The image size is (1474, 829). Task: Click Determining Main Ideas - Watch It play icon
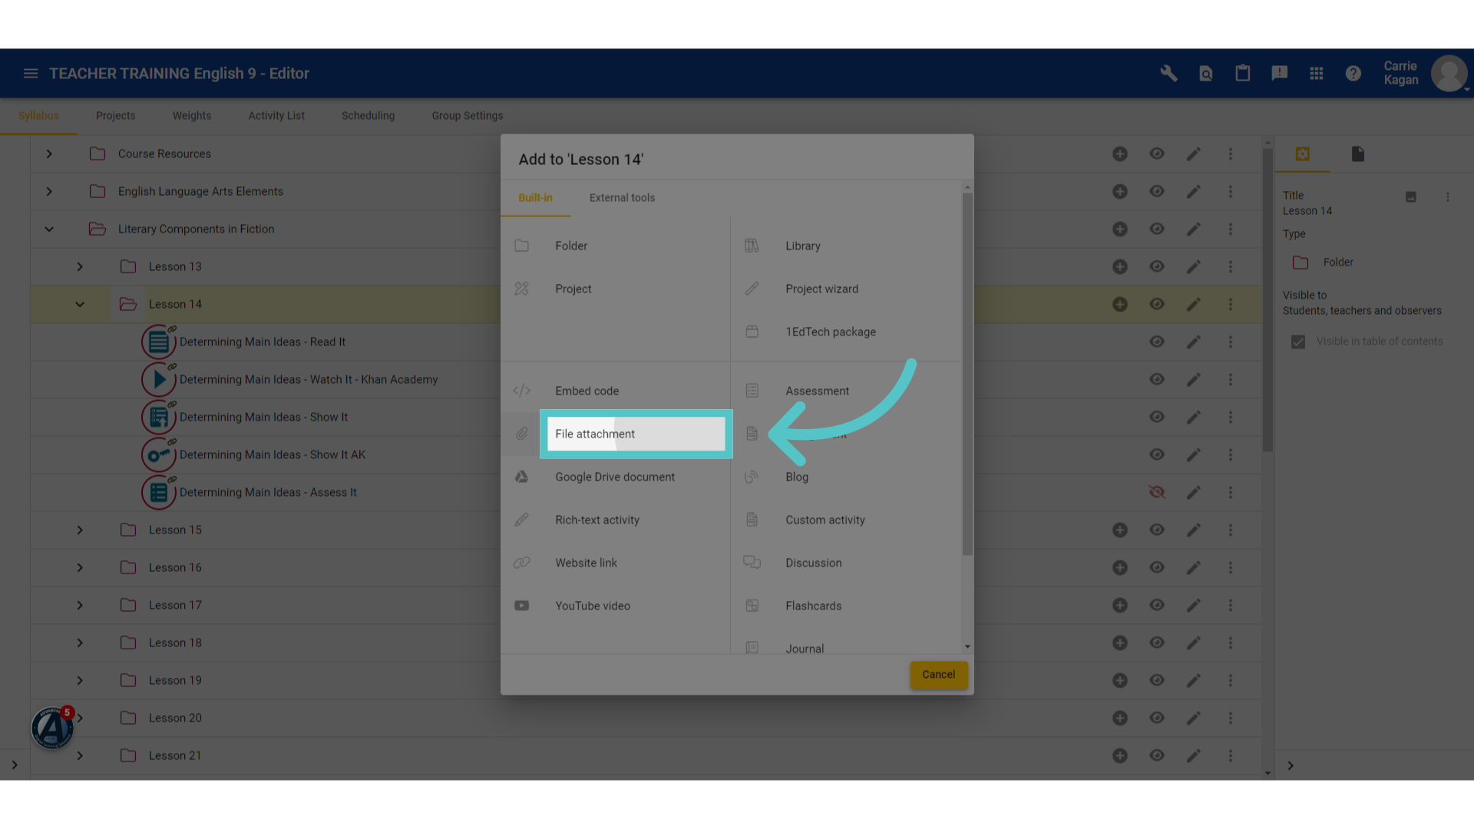[159, 379]
